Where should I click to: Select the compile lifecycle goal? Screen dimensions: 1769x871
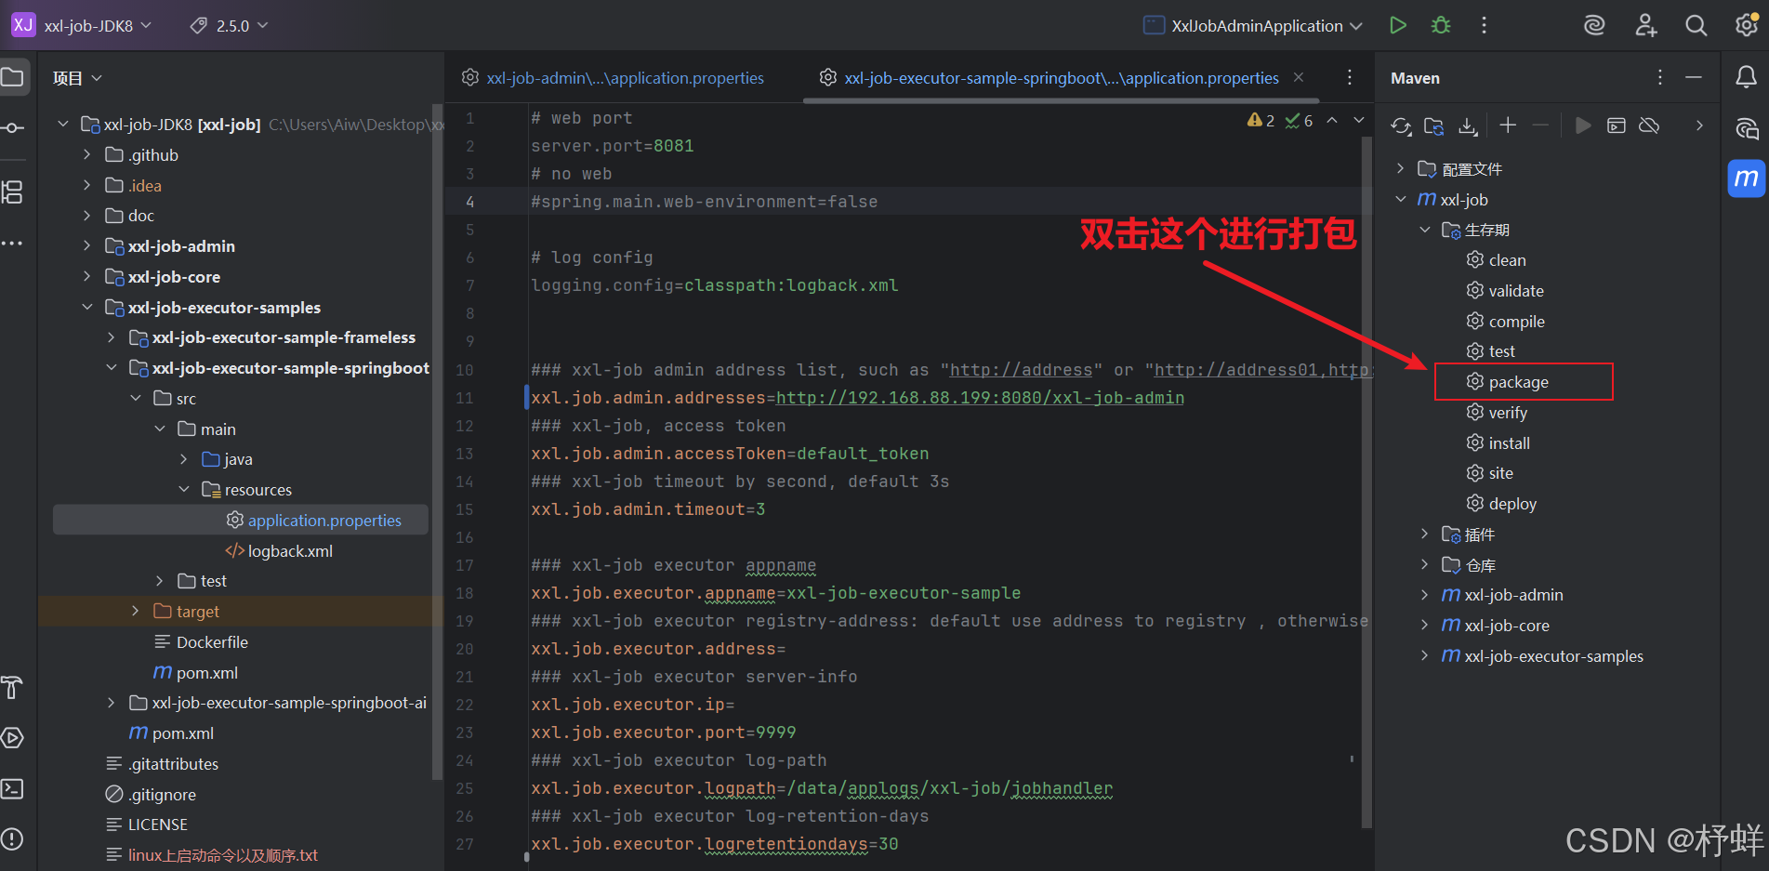pos(1505,322)
